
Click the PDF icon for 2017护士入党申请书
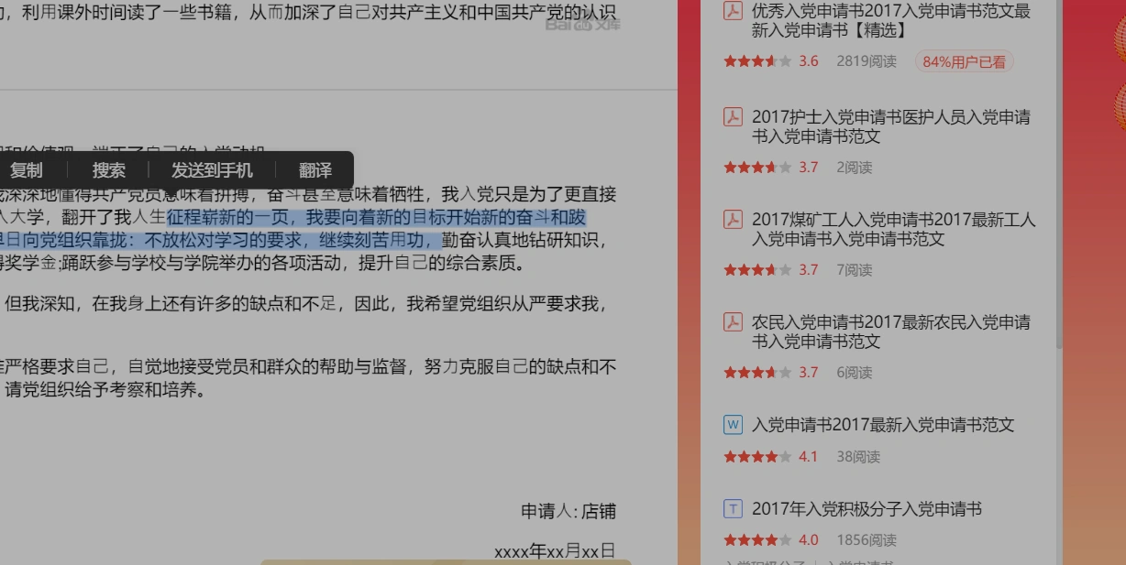(732, 116)
